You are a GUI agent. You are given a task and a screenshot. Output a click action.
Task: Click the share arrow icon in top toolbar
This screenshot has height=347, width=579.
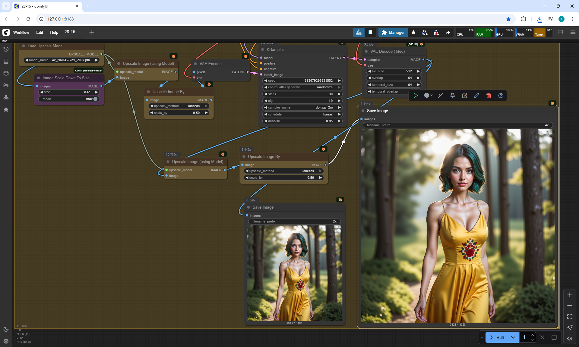pos(448,32)
